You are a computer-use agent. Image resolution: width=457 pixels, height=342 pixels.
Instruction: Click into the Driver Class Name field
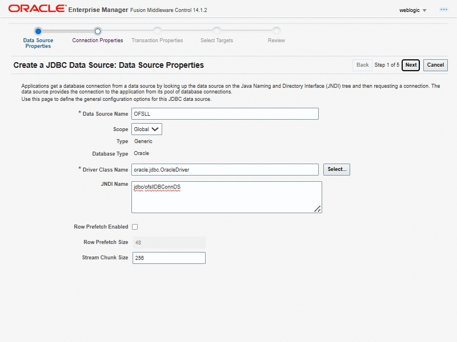225,170
